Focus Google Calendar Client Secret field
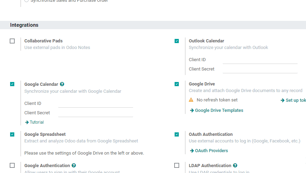 [x=95, y=113]
